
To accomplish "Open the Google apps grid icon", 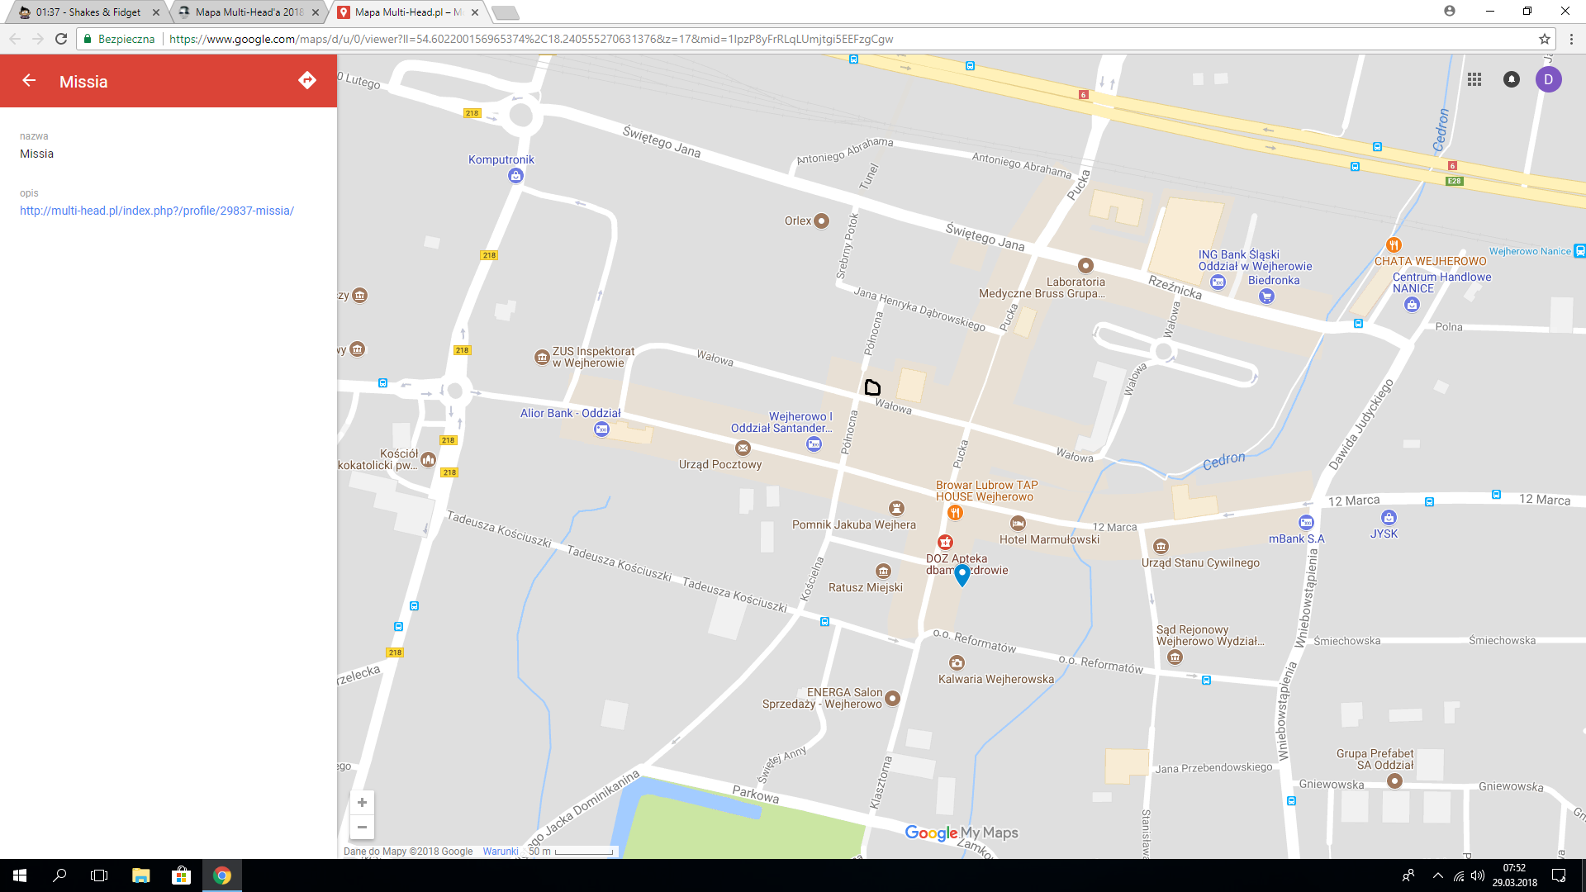I will click(x=1474, y=79).
